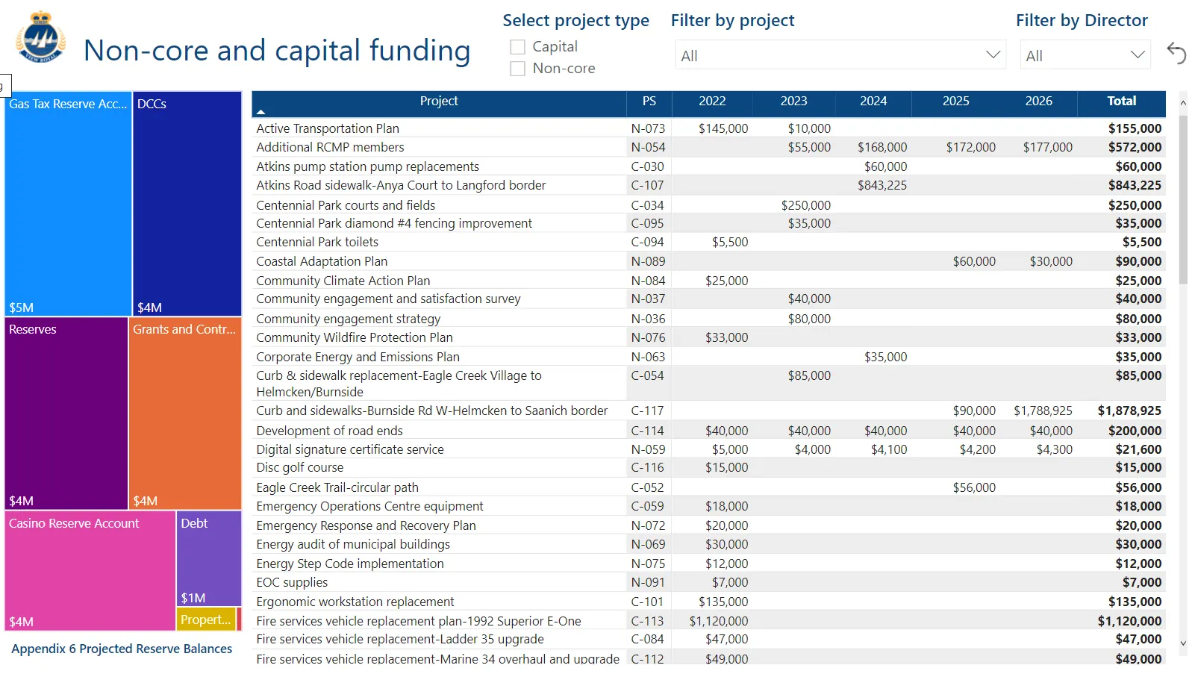The width and height of the screenshot is (1192, 674).
Task: Select the Casino Reserve Account pink tile
Action: coord(90,571)
